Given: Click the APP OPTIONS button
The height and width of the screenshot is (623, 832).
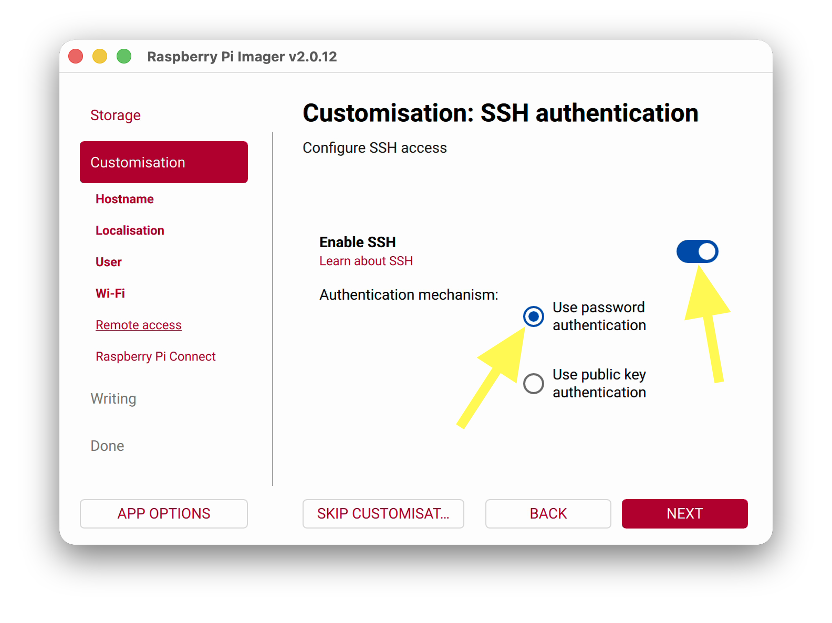Looking at the screenshot, I should click(x=164, y=514).
